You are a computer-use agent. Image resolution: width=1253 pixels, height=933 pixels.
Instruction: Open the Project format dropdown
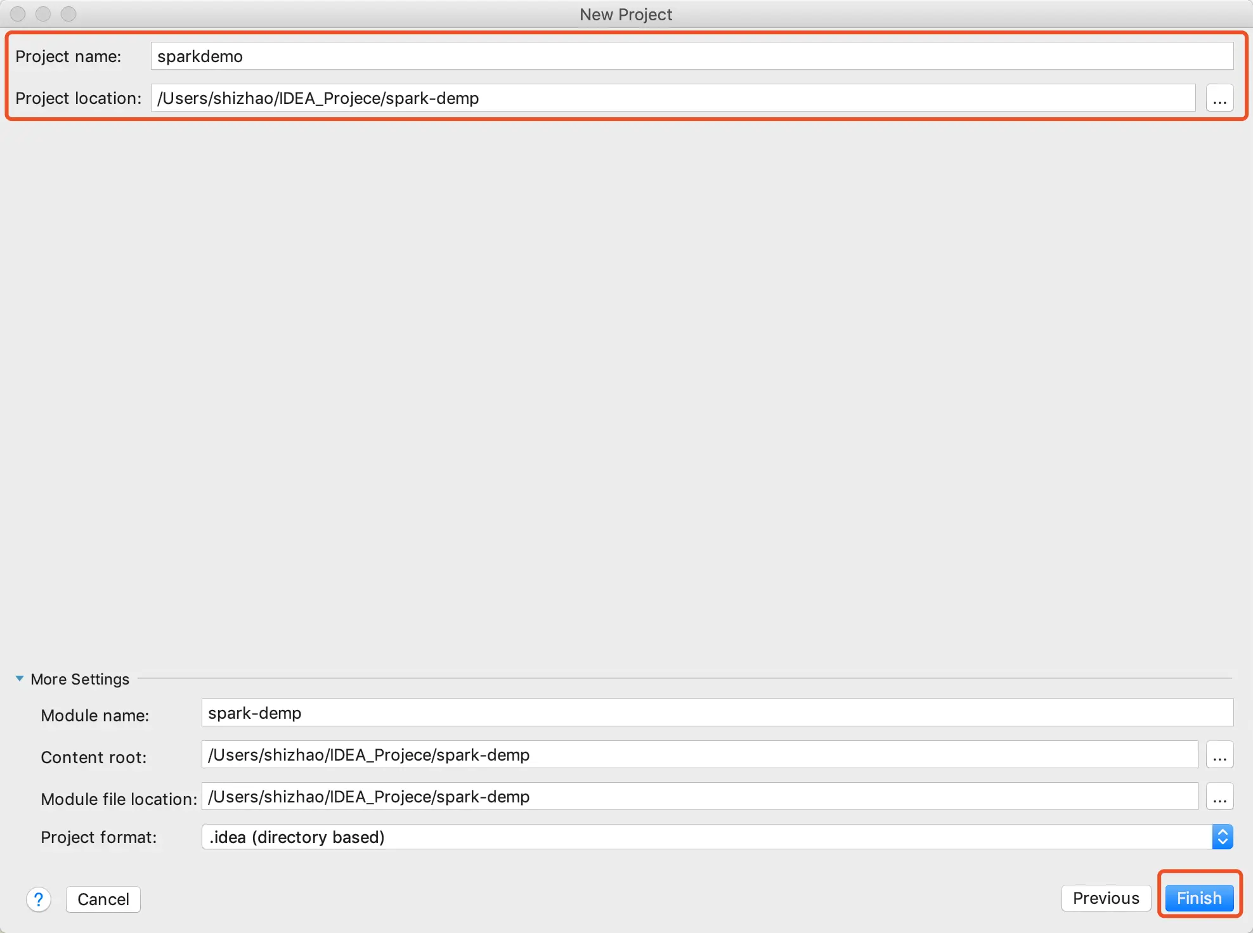click(706, 837)
